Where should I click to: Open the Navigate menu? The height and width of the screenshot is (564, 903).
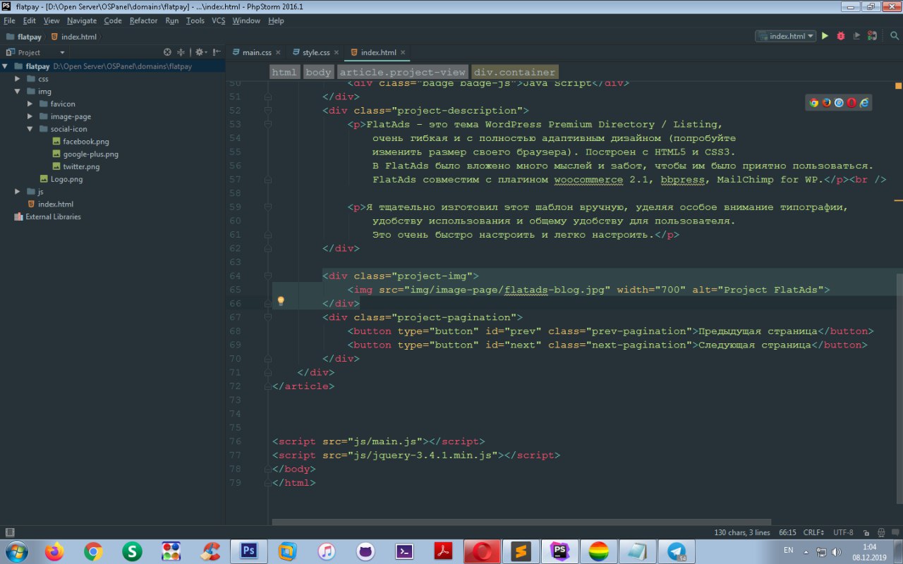pyautogui.click(x=82, y=20)
